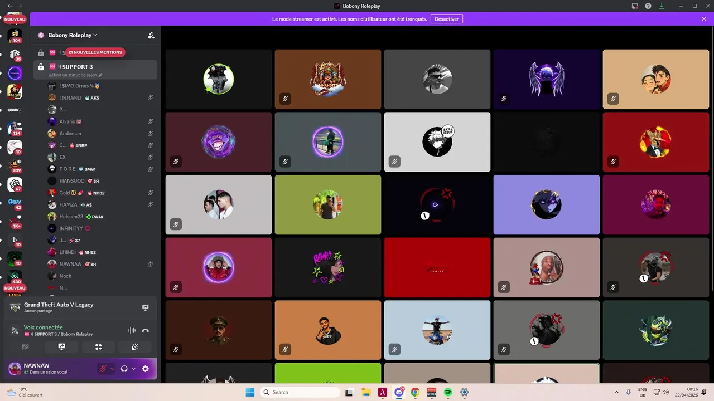Toggle the microphone mute button

tap(103, 369)
